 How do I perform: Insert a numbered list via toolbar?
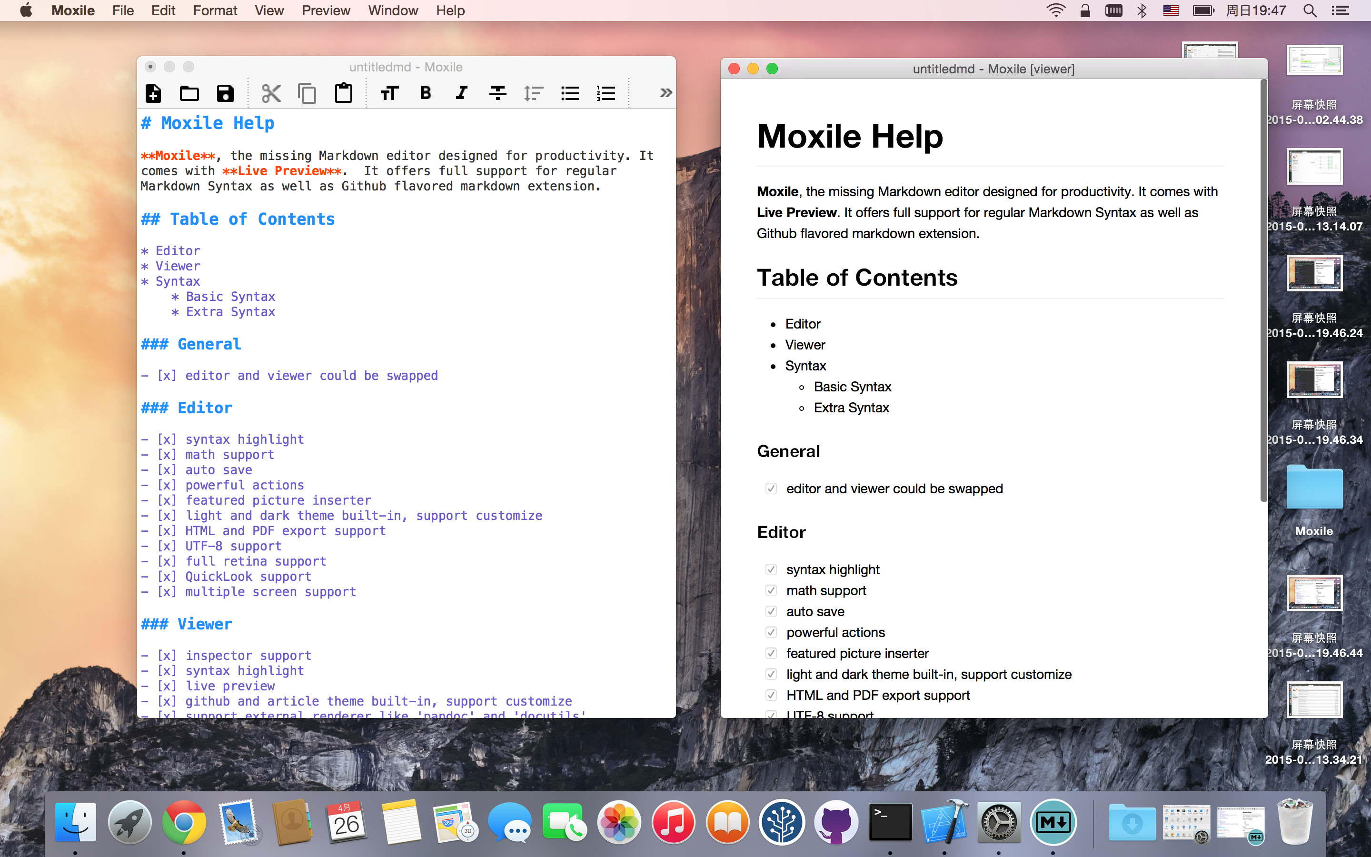coord(606,93)
